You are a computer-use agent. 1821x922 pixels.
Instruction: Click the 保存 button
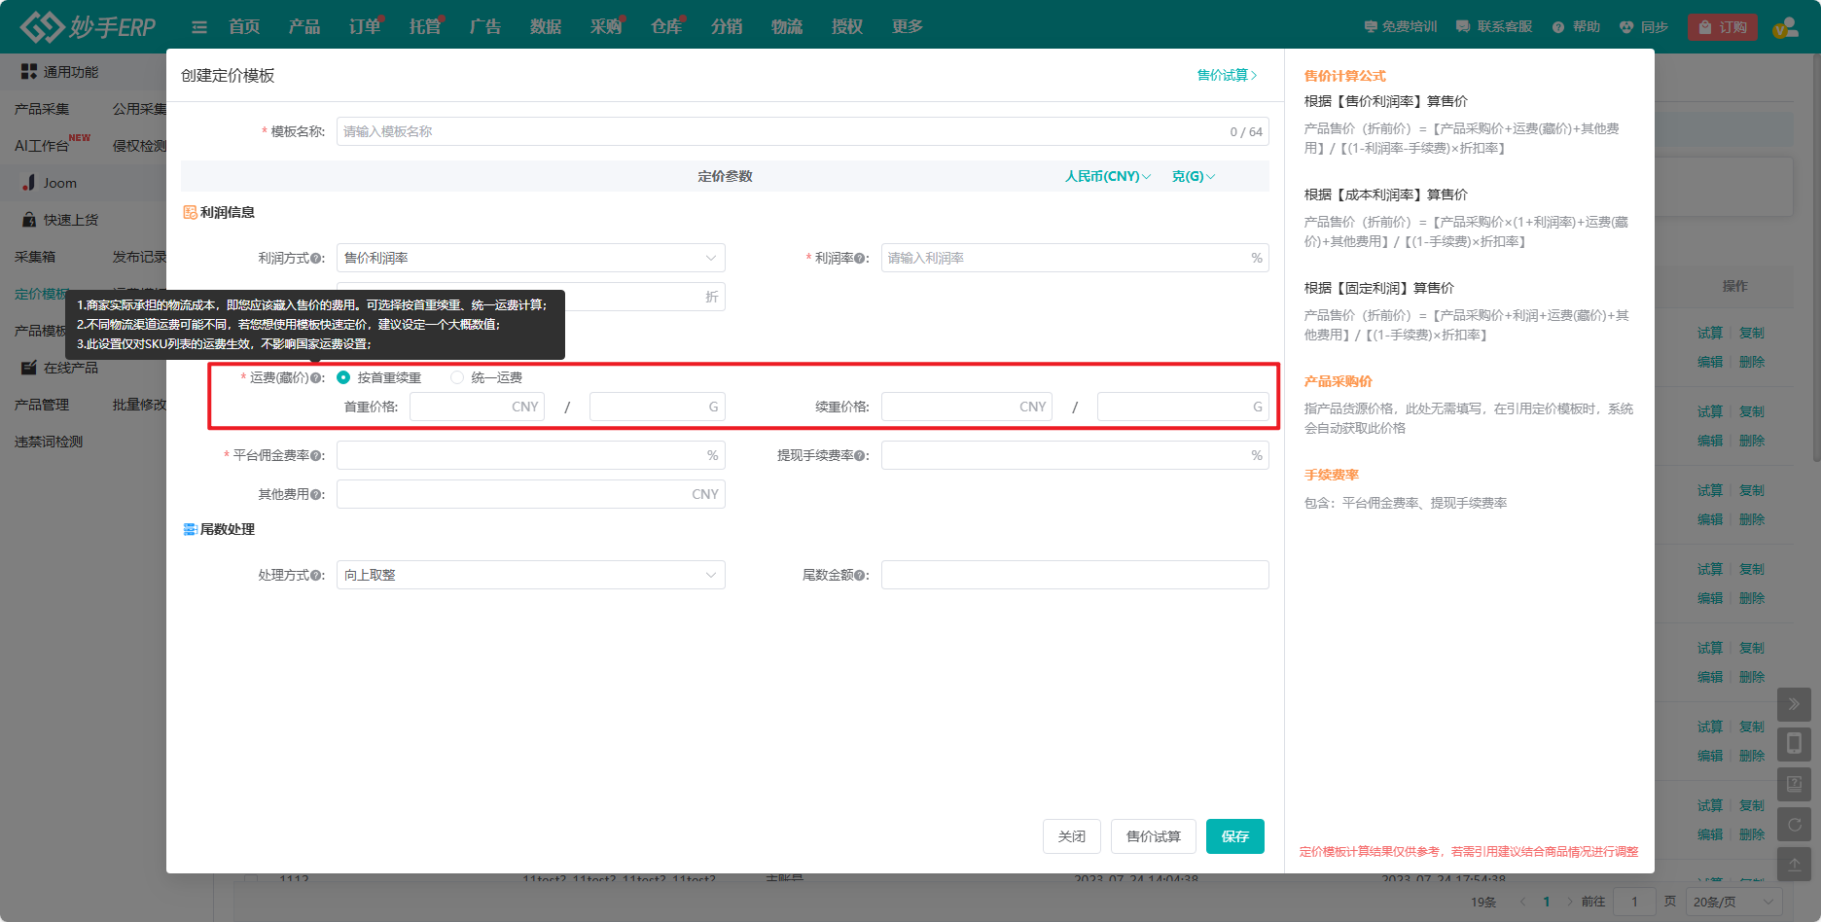1235,836
